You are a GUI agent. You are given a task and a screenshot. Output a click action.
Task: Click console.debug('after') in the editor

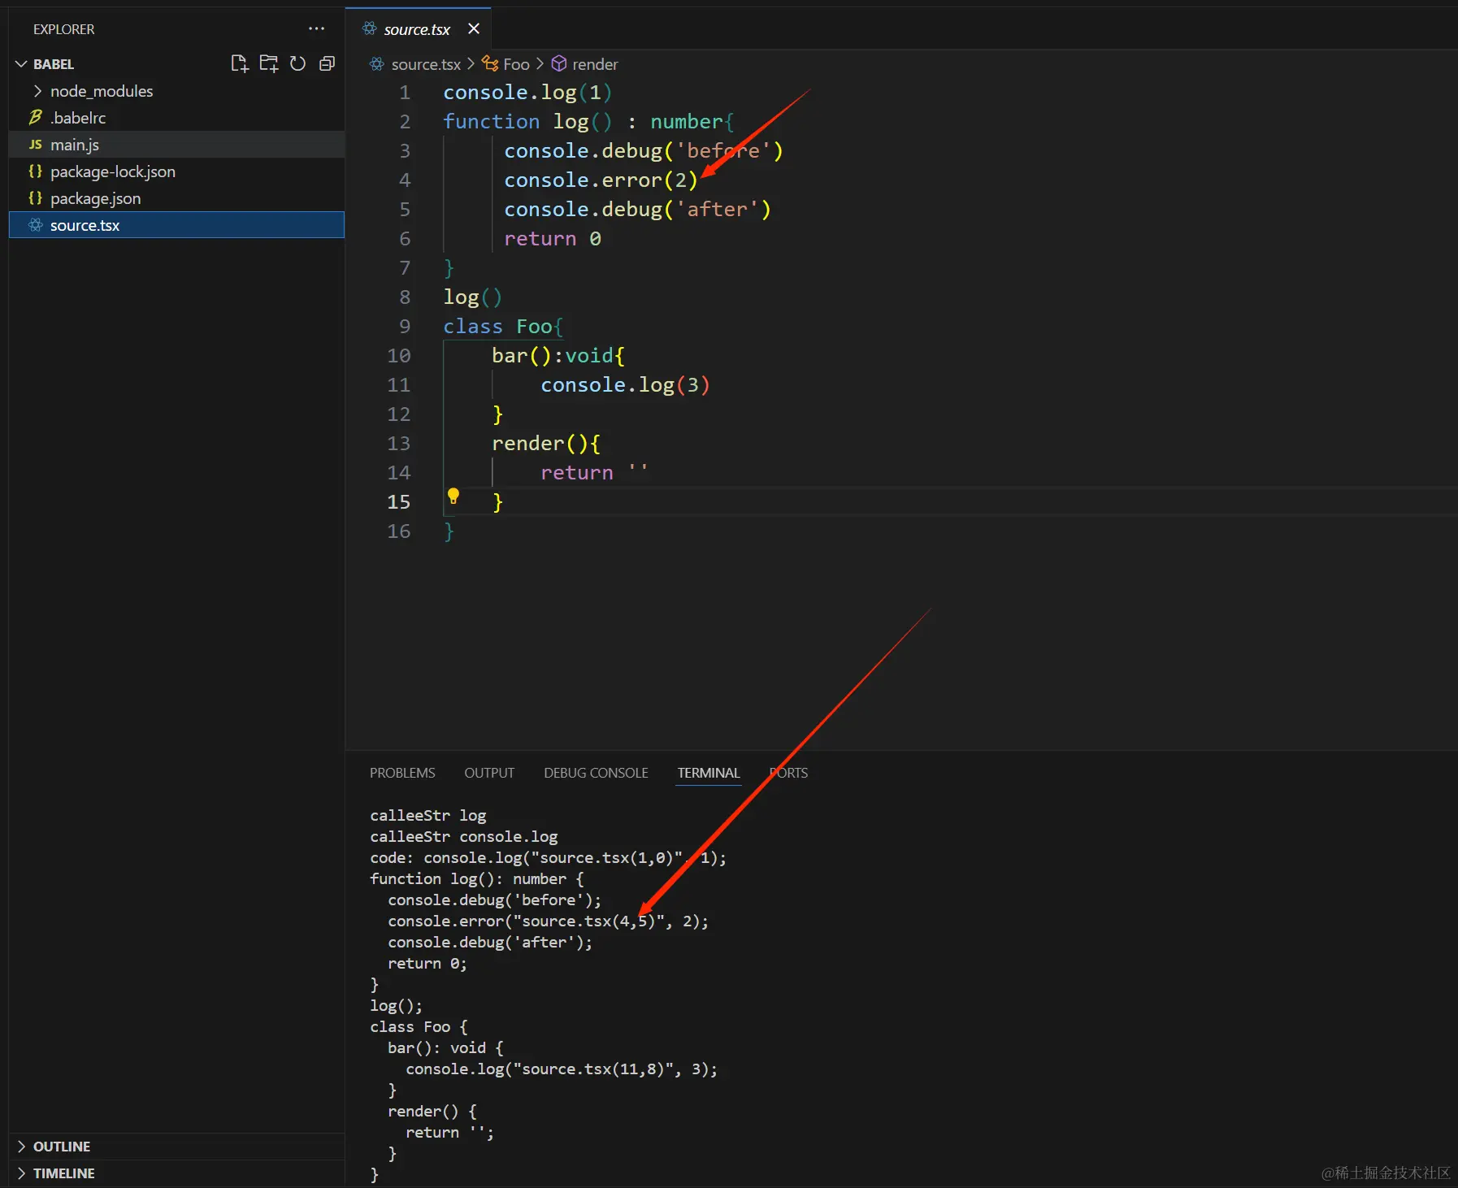[638, 210]
